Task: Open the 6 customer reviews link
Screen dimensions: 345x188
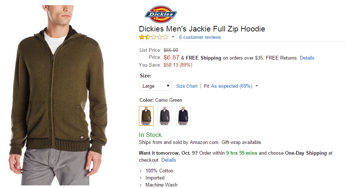Action: (200, 37)
